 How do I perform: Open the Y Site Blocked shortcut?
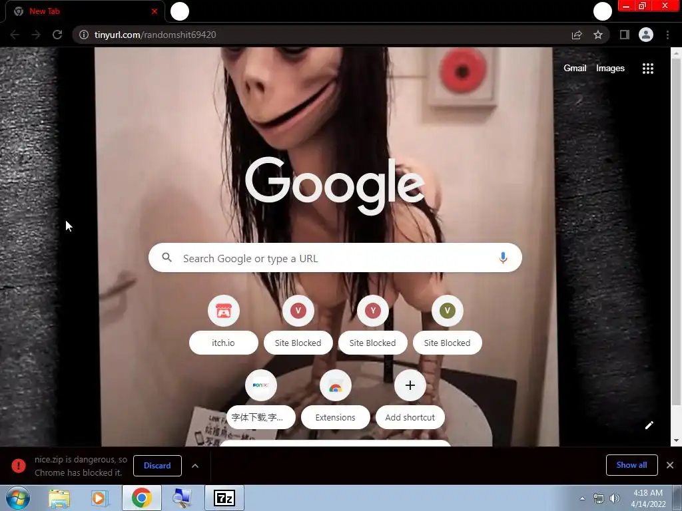pos(373,311)
